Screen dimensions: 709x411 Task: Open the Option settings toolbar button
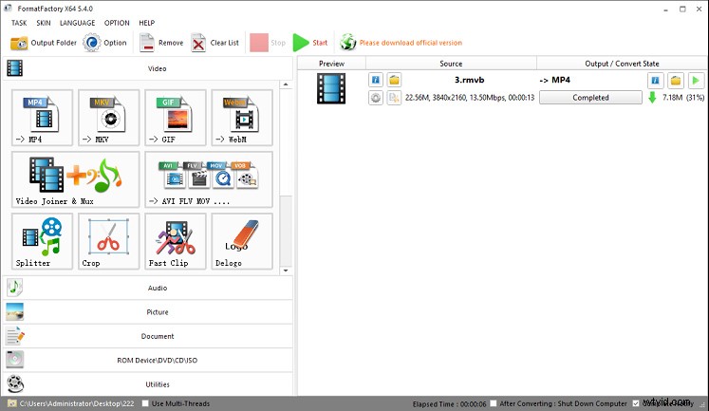click(105, 43)
